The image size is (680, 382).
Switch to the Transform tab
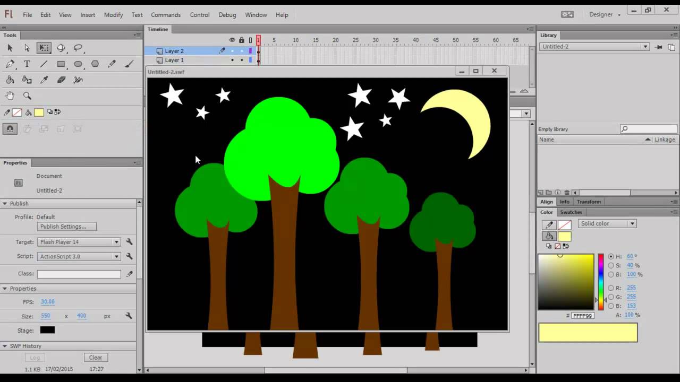(589, 202)
